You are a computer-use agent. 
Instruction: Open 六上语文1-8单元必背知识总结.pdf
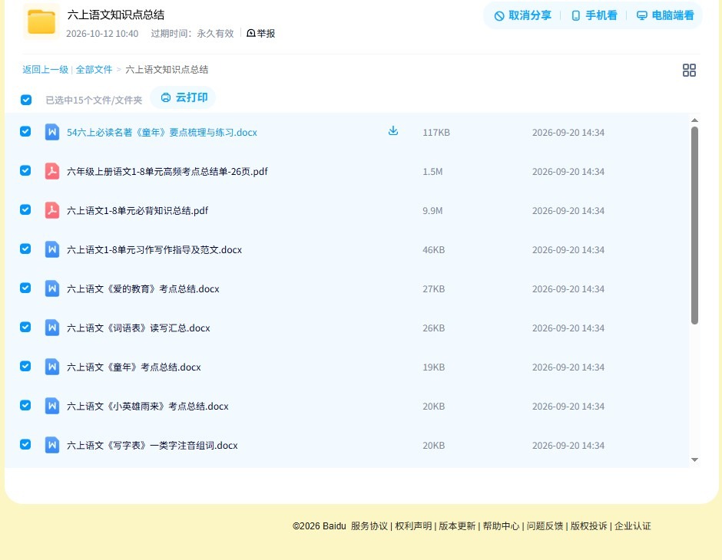(x=137, y=210)
